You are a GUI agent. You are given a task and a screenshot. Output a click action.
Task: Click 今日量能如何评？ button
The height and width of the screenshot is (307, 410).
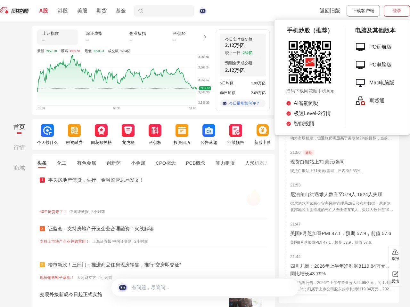pyautogui.click(x=243, y=103)
